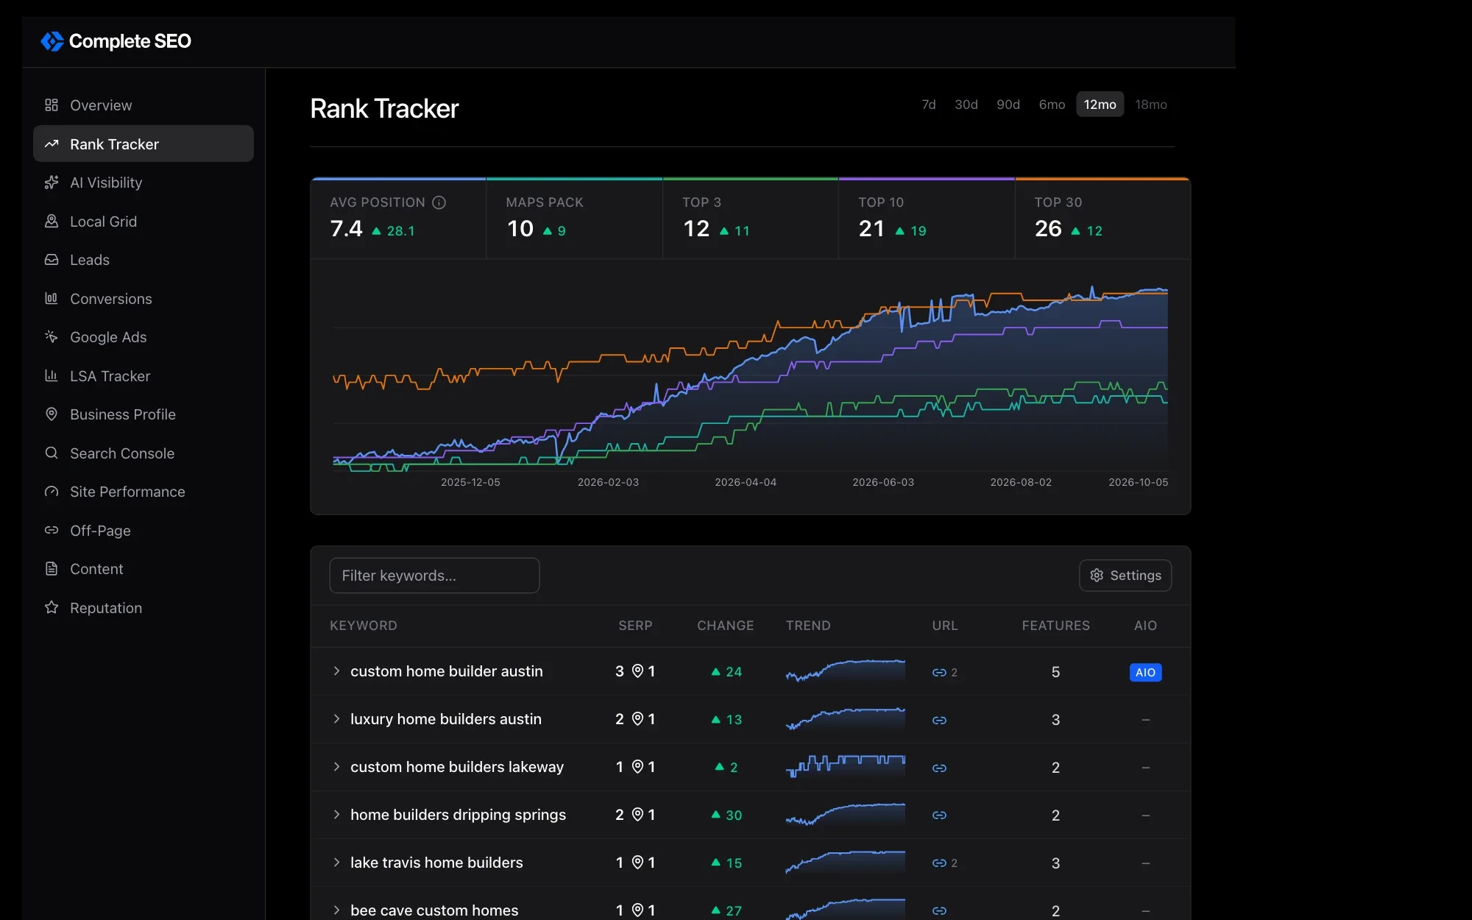Click the LSA Tracker bar chart icon
This screenshot has height=920, width=1472.
(x=52, y=376)
